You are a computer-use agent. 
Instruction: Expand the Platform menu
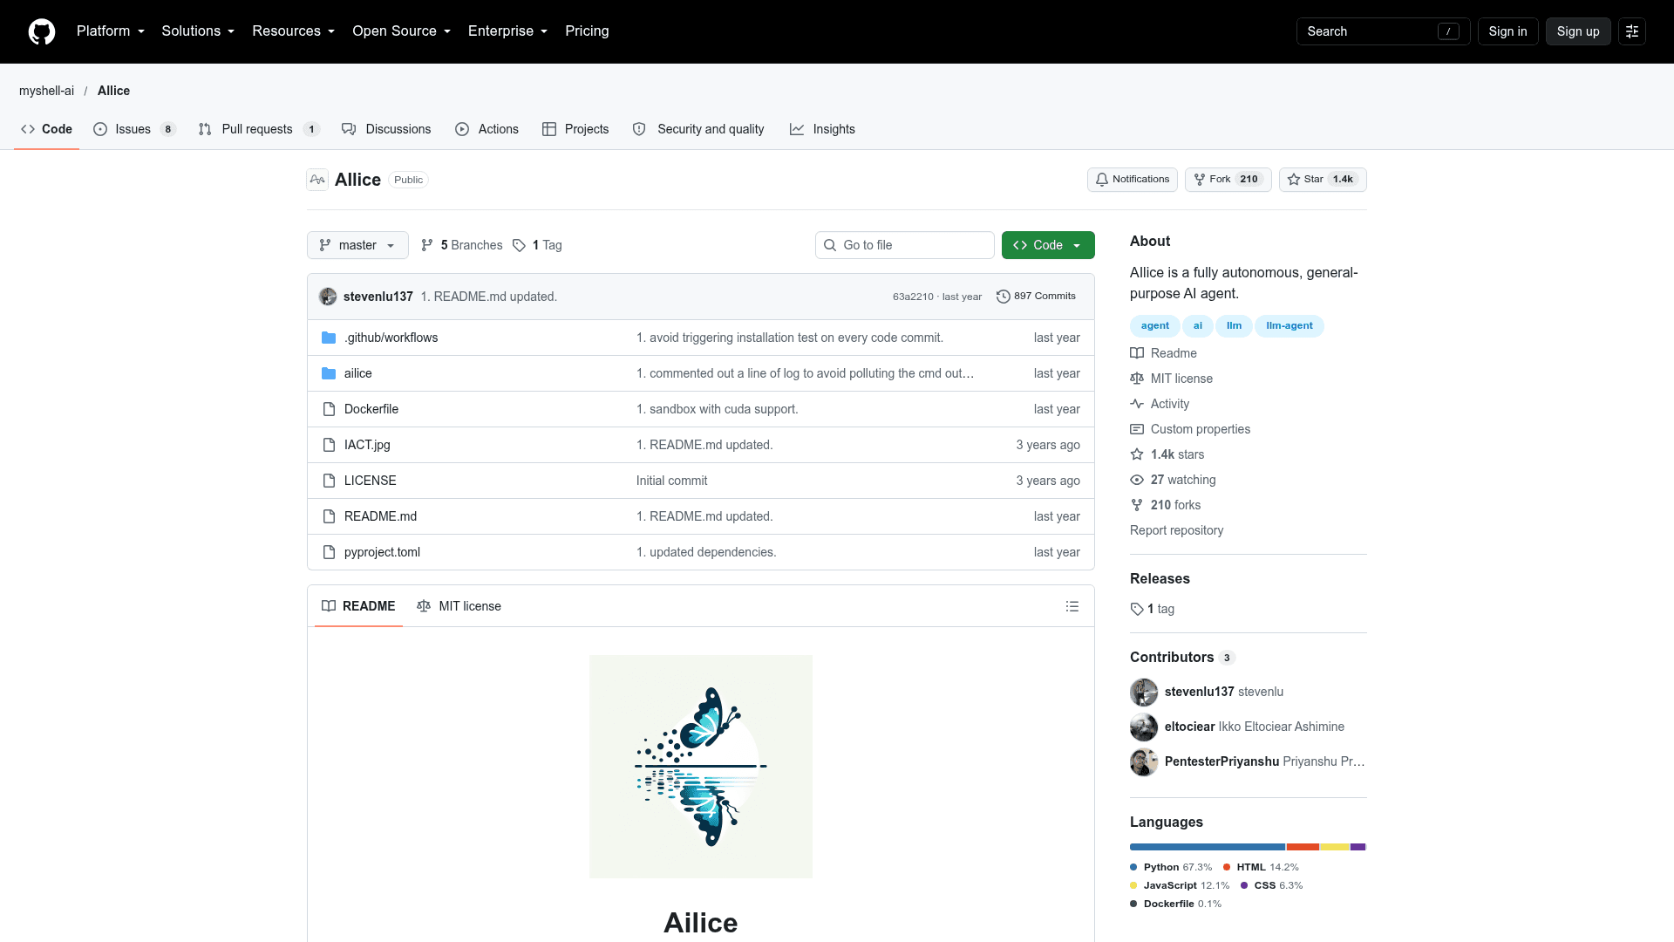click(x=111, y=31)
